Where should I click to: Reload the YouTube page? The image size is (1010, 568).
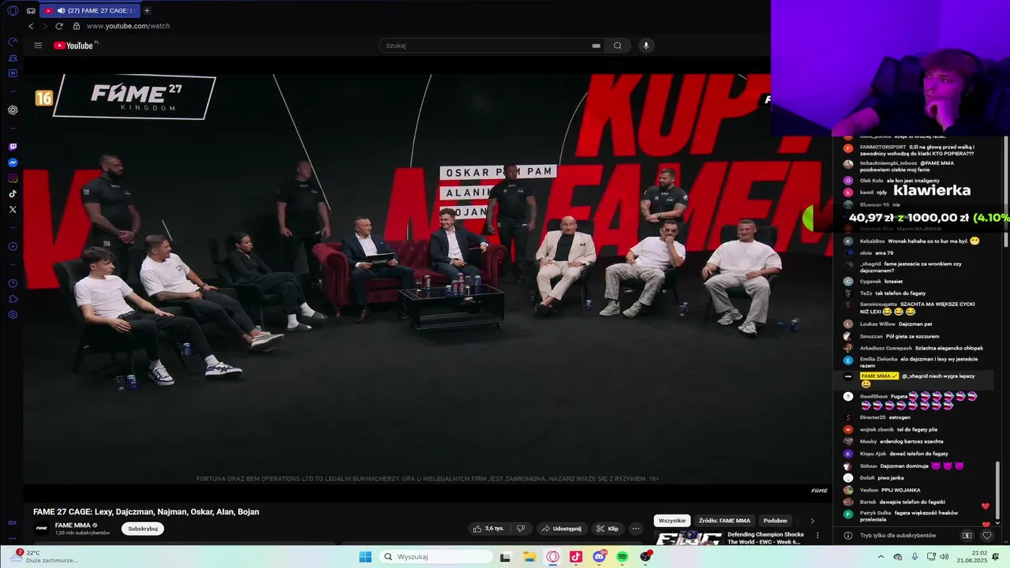click(58, 26)
